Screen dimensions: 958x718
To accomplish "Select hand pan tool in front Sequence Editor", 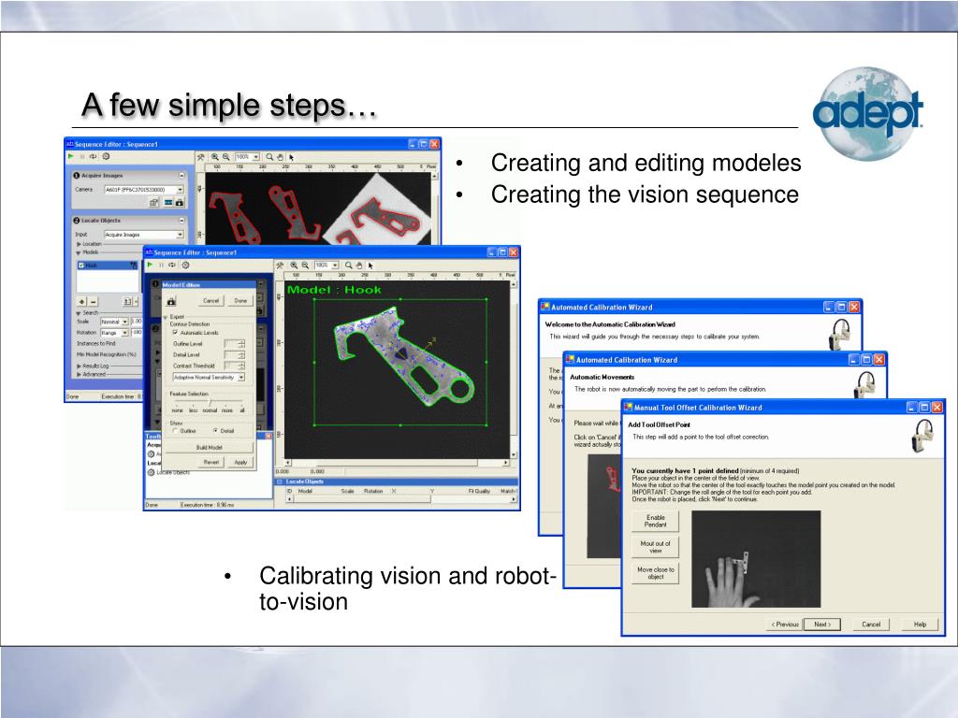I will 359,265.
